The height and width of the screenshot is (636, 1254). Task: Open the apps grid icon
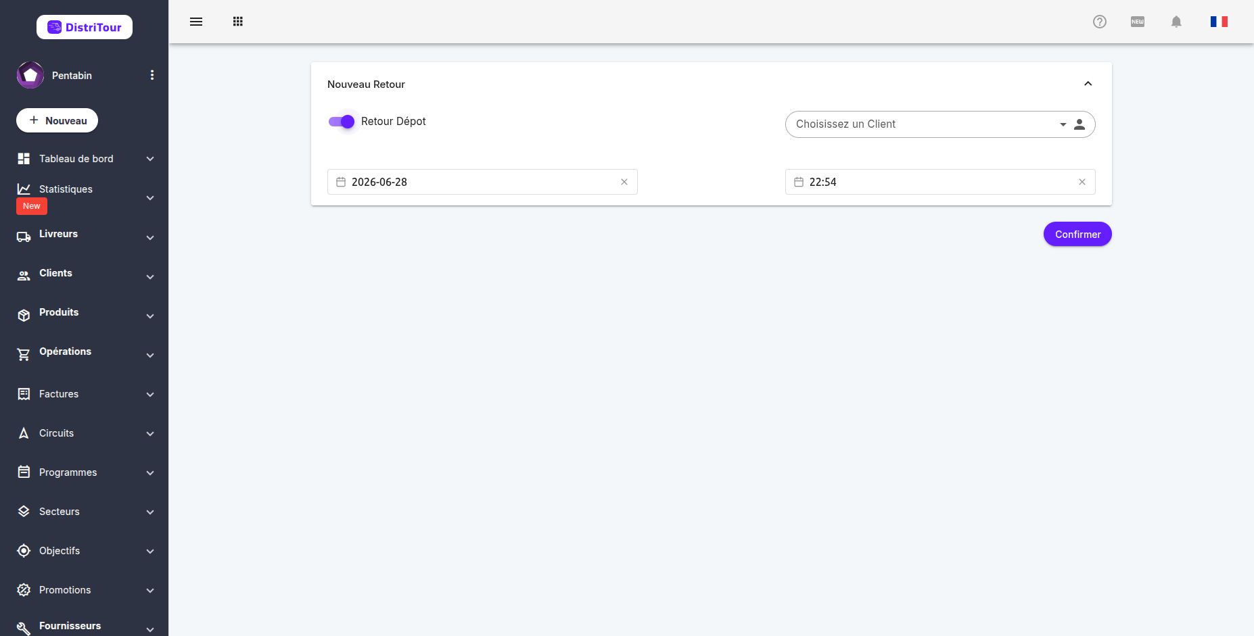[238, 22]
